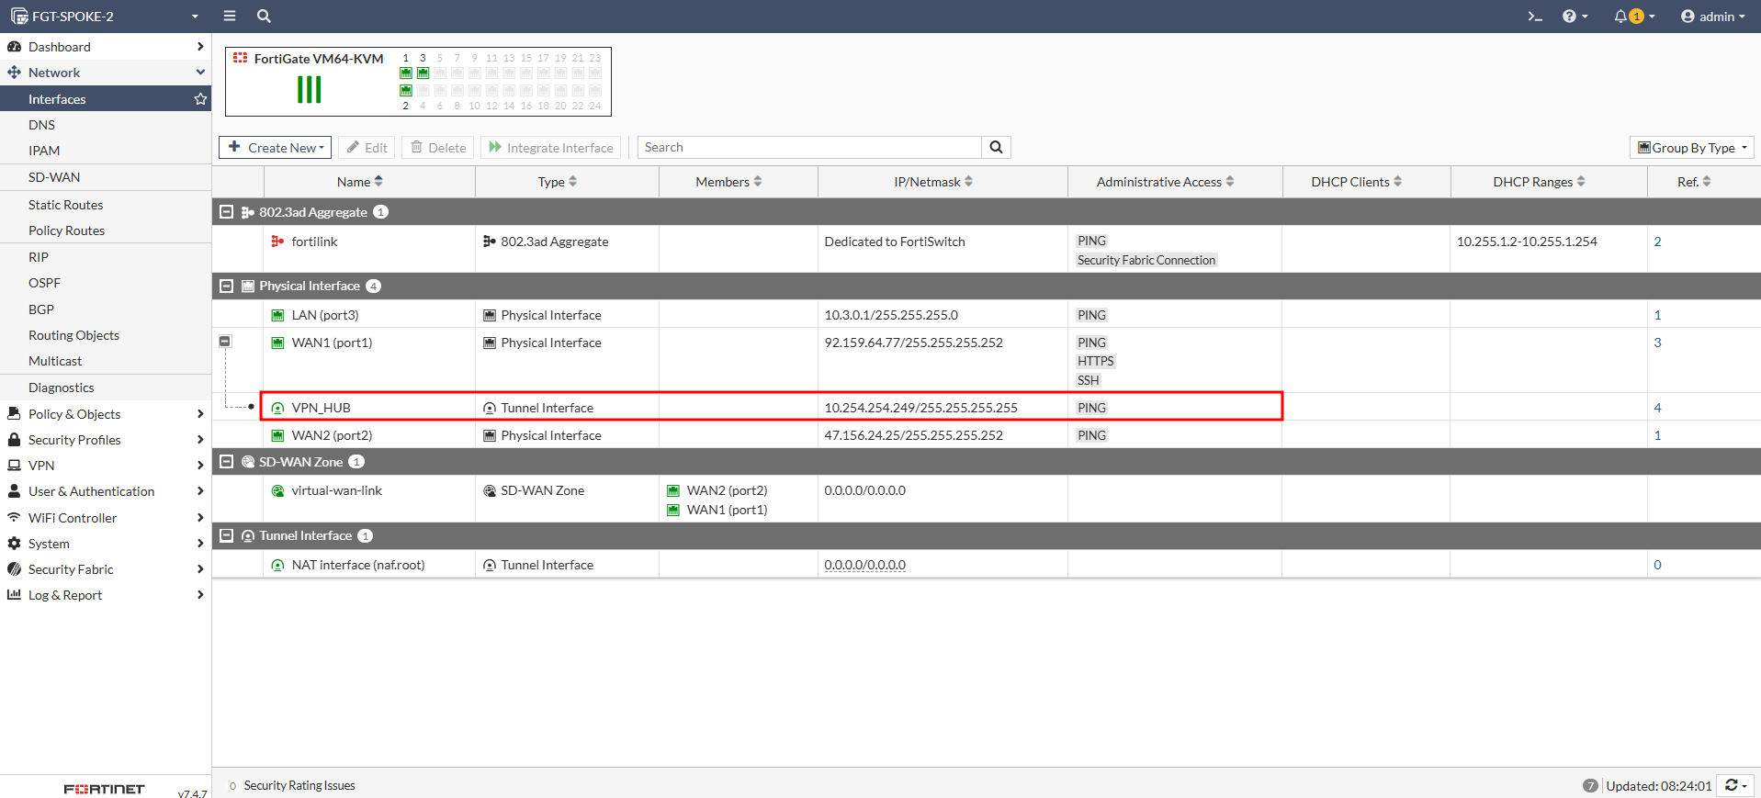Sort table by Type column

pyautogui.click(x=558, y=182)
